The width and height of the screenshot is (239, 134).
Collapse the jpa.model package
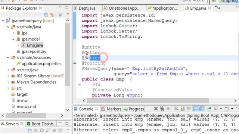coord(13,39)
